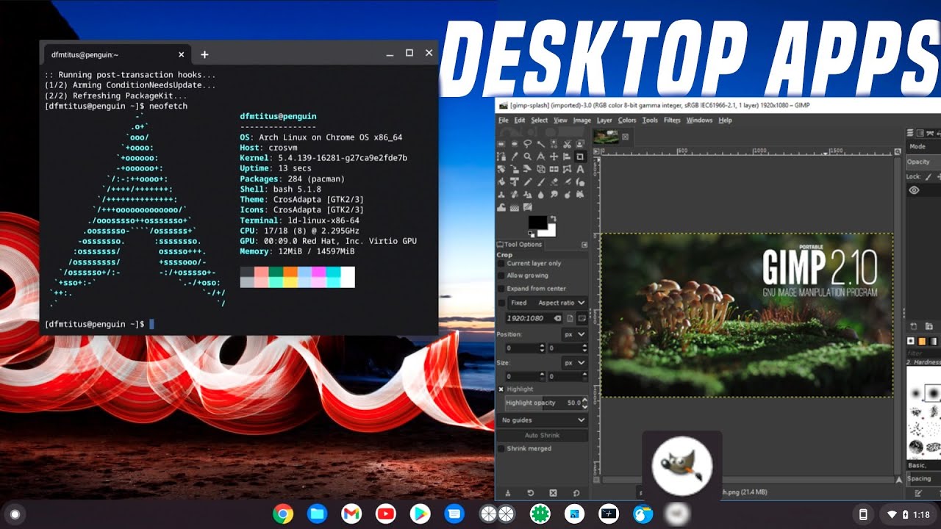This screenshot has height=529, width=941.
Task: Open the layer Mode dropdown
Action: coord(923,147)
